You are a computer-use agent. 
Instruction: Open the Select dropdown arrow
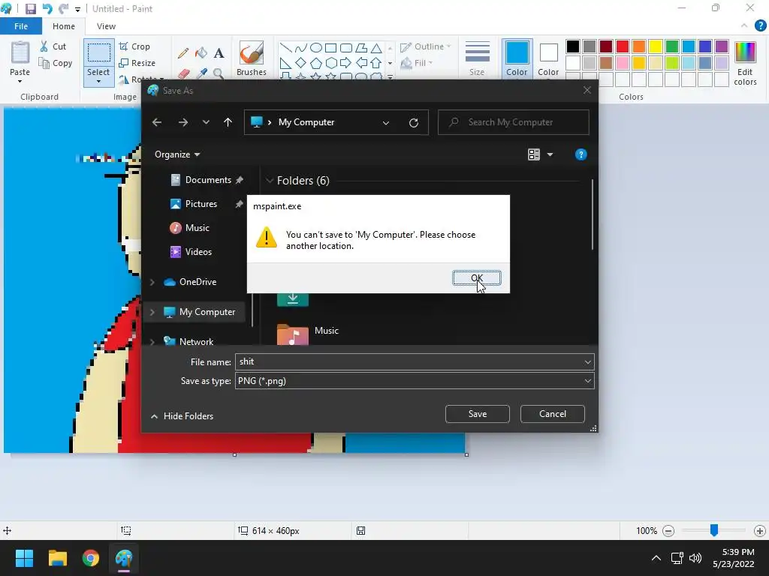point(98,82)
